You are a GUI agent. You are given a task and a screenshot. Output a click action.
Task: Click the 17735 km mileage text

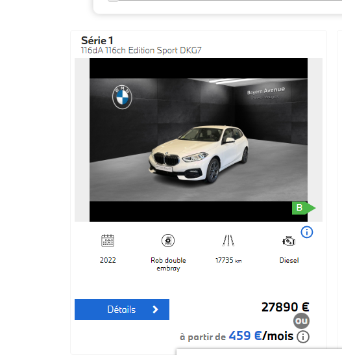(228, 260)
